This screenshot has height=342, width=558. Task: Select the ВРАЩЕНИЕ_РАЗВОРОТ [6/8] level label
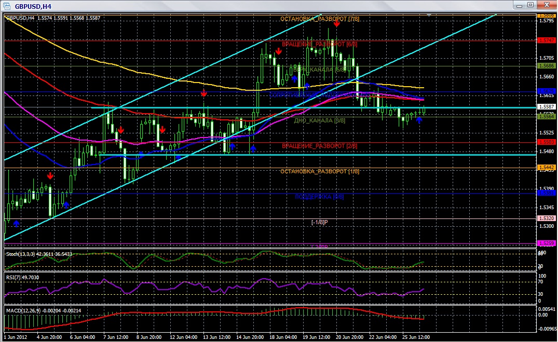pyautogui.click(x=320, y=44)
